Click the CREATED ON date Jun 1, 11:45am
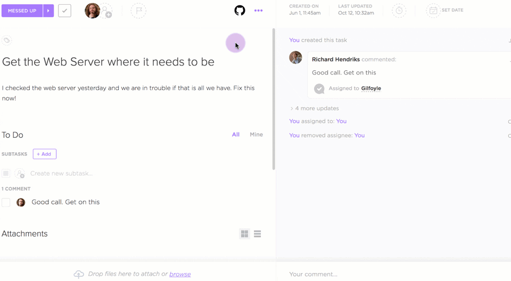The height and width of the screenshot is (281, 511). (304, 13)
